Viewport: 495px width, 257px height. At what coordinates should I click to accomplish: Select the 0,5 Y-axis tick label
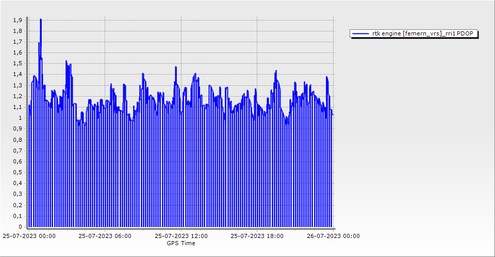[18, 172]
